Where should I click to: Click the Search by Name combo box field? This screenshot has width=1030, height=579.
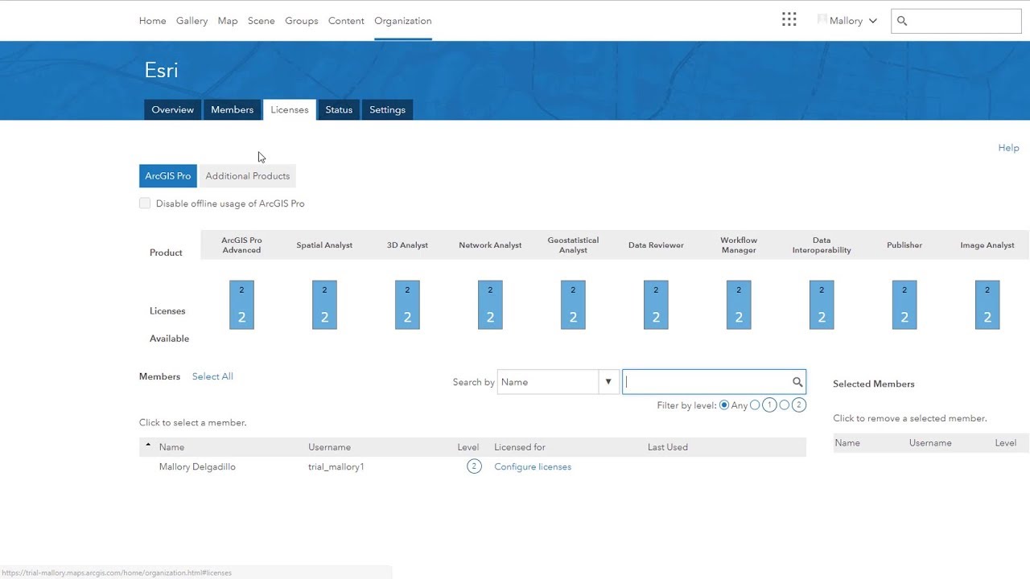click(x=548, y=382)
